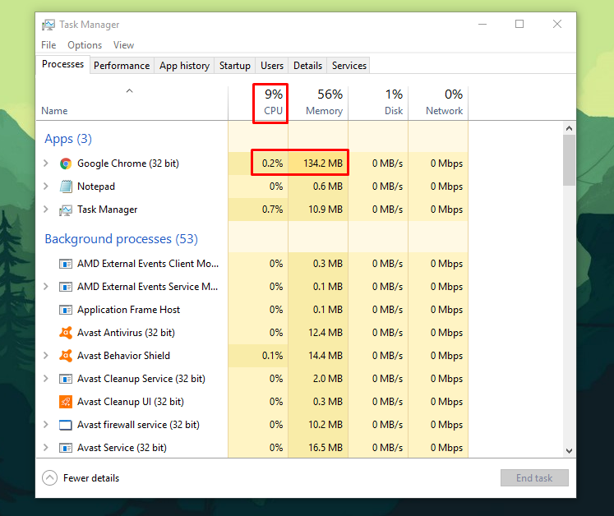The height and width of the screenshot is (516, 614).
Task: Click the Avast firewall service icon
Action: 66,425
